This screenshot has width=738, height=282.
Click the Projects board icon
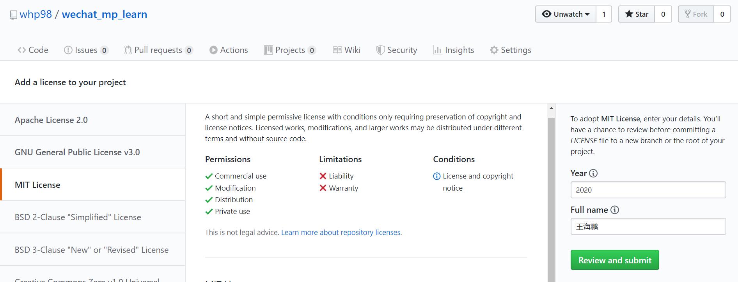[268, 50]
